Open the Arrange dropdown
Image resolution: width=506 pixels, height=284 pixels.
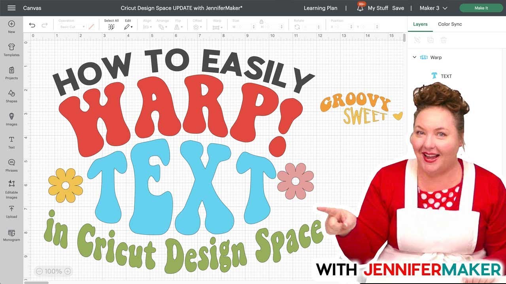point(163,27)
